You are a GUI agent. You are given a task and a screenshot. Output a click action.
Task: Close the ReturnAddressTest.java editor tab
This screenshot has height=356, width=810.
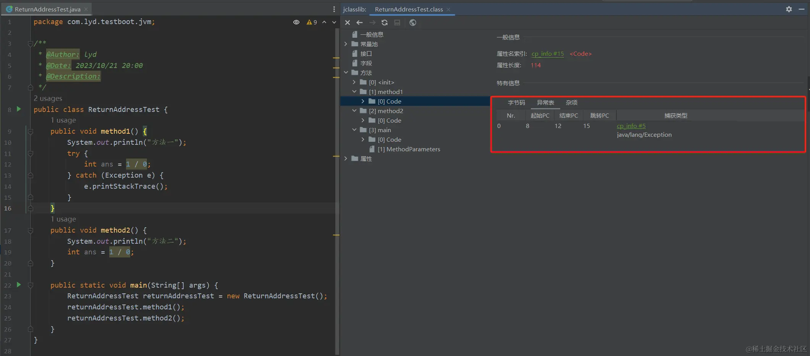pos(86,9)
